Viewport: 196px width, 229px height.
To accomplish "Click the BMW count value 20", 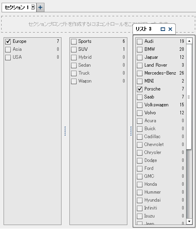I will click(182, 49).
